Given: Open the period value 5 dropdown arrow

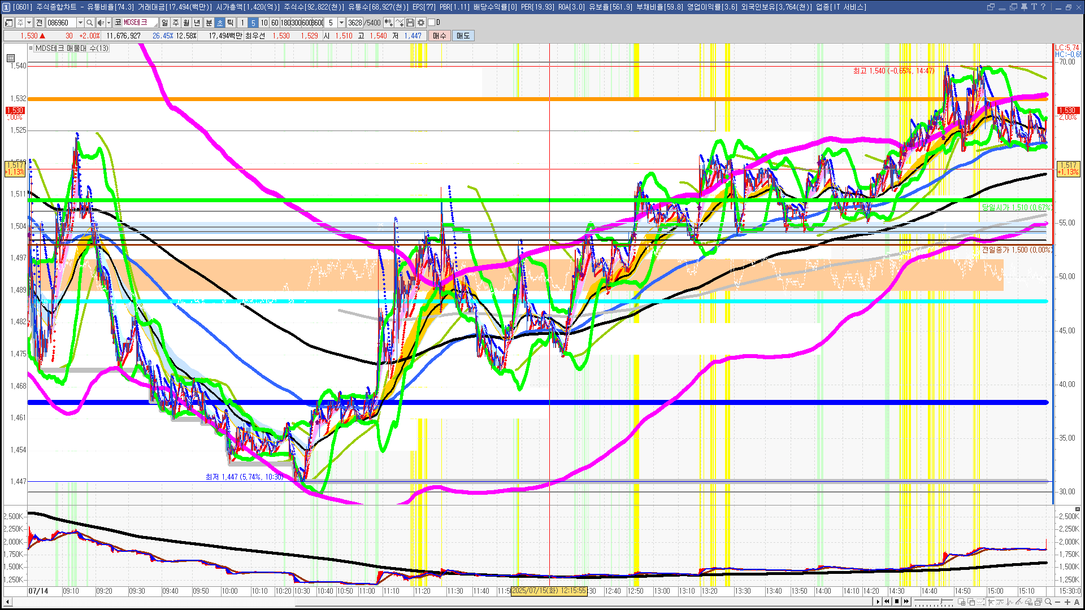Looking at the screenshot, I should tap(341, 23).
